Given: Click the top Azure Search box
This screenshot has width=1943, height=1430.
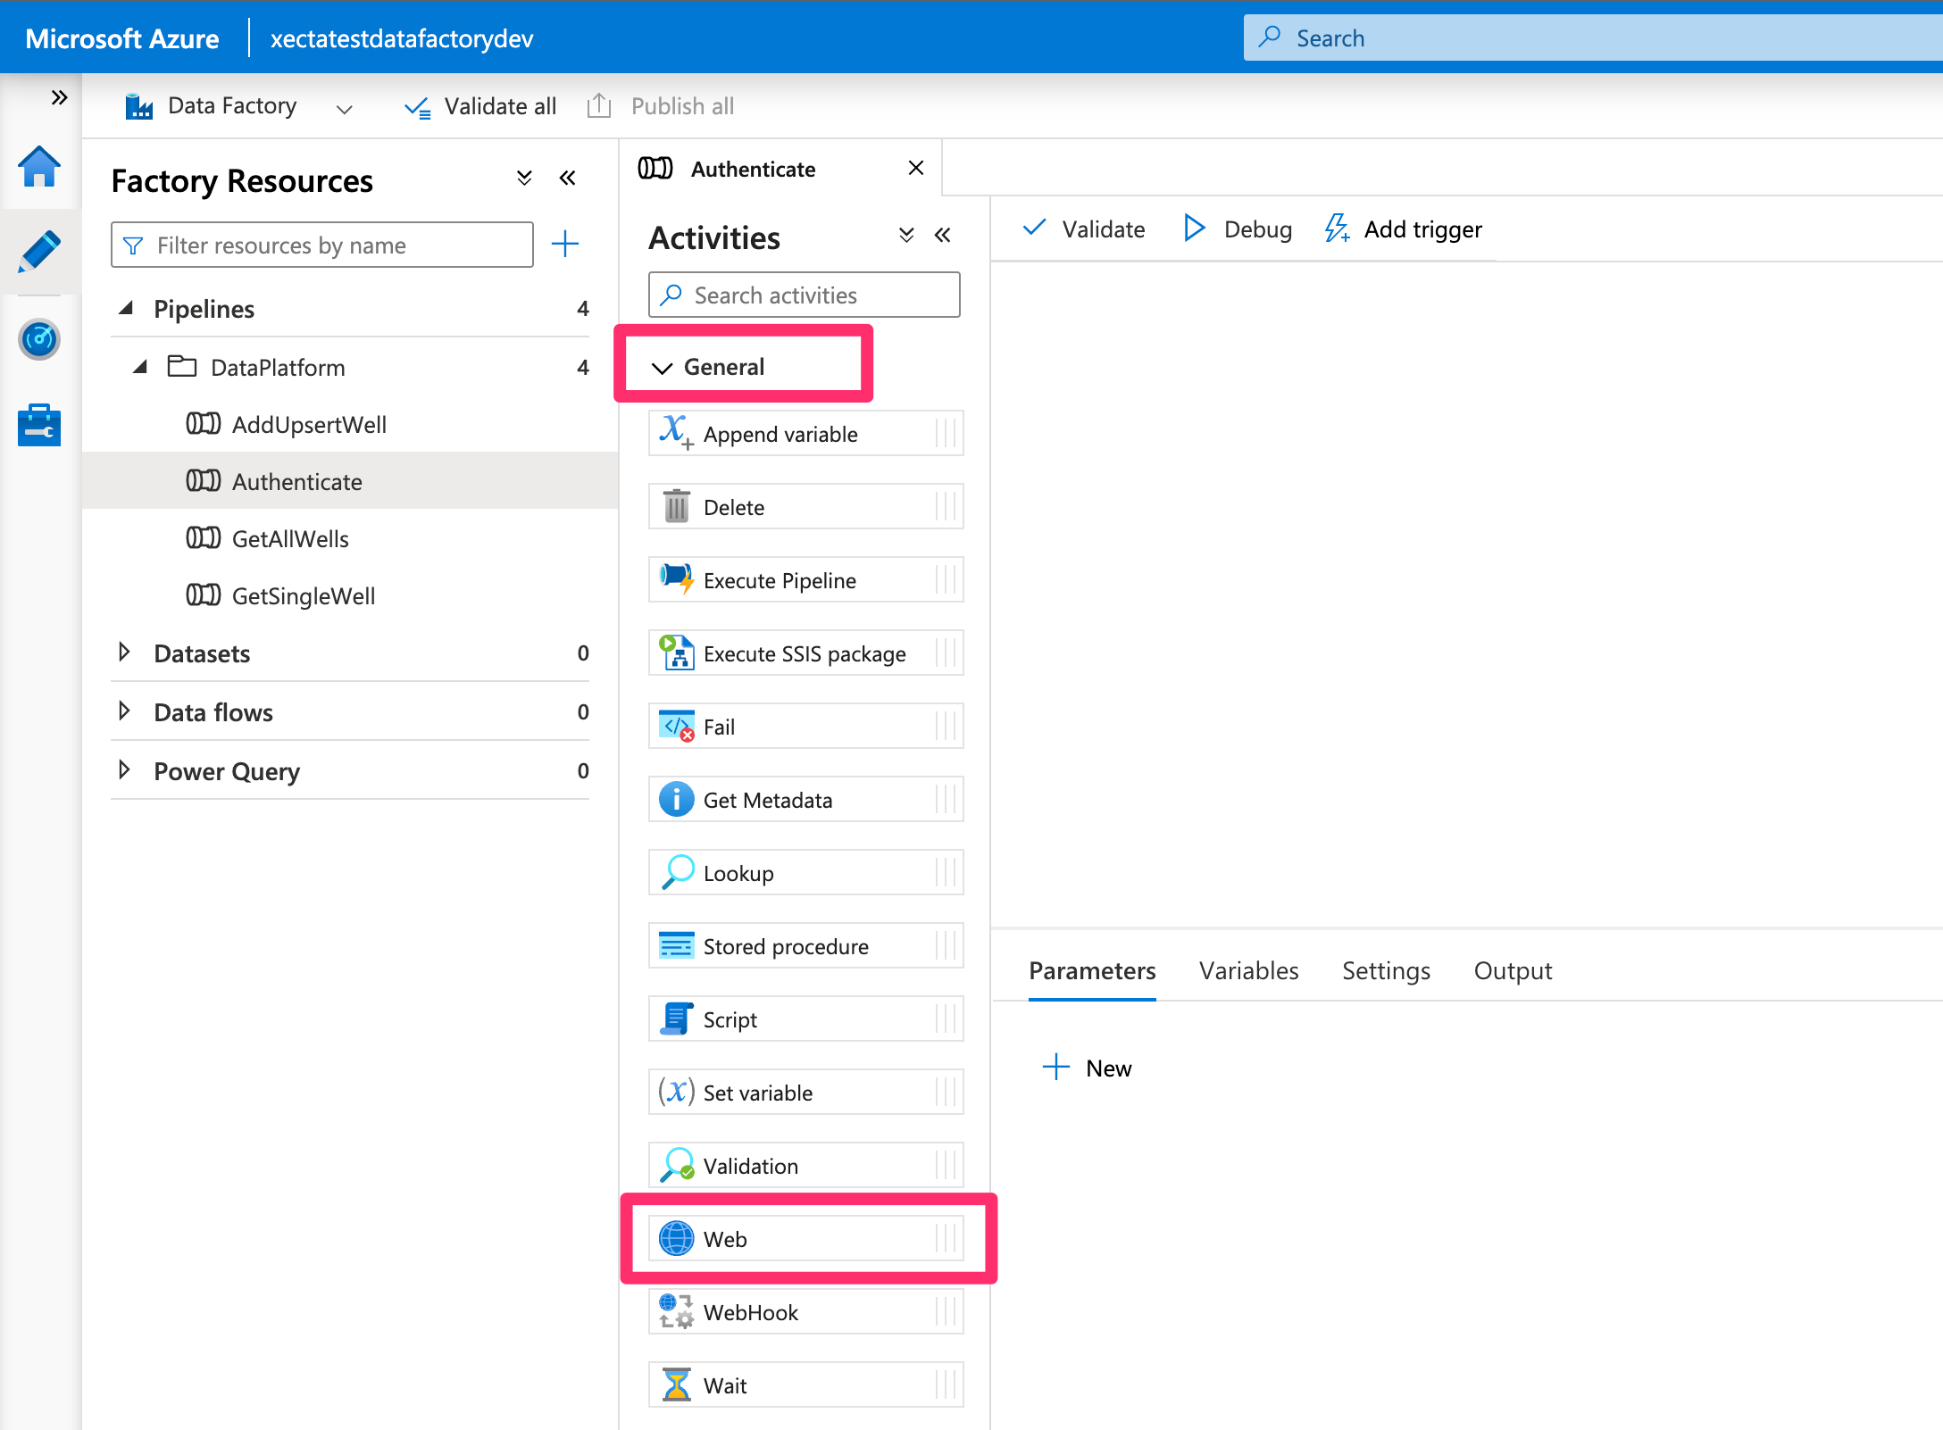Looking at the screenshot, I should pos(1593,37).
